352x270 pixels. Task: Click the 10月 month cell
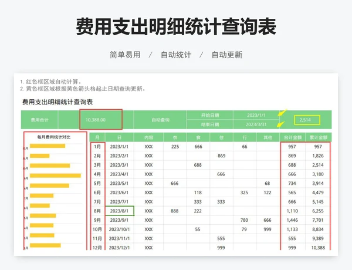97,230
